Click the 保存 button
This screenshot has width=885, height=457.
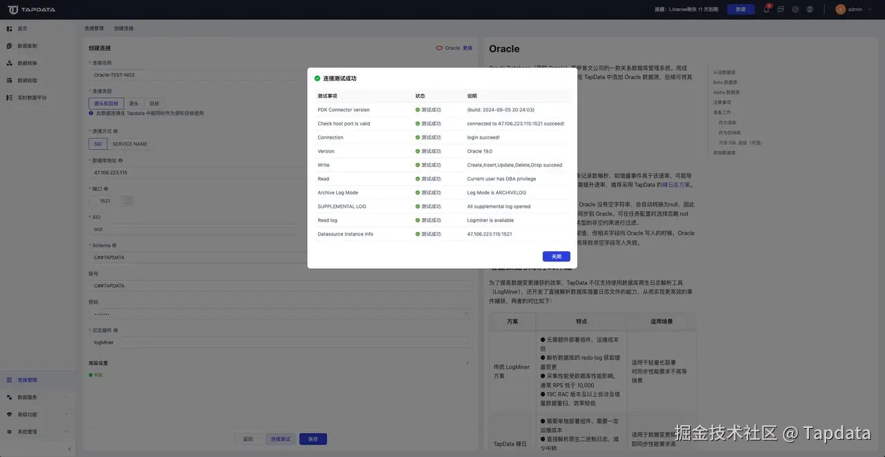(x=313, y=439)
